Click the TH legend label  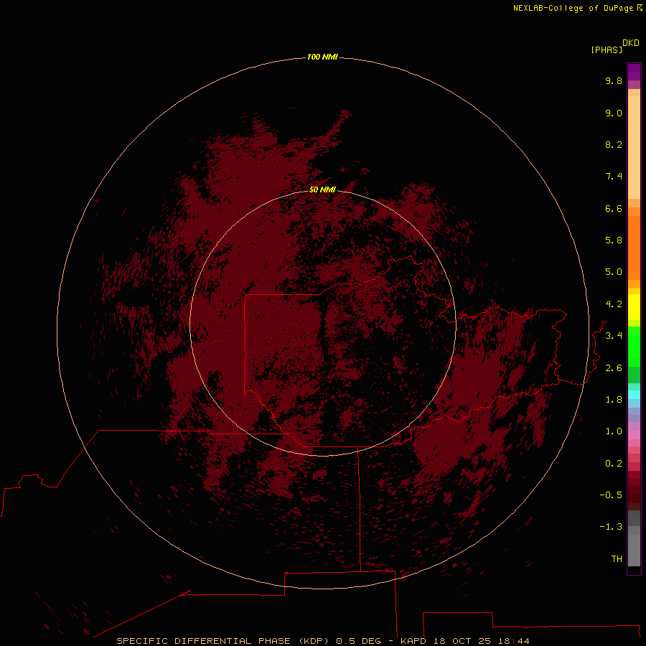(x=617, y=559)
